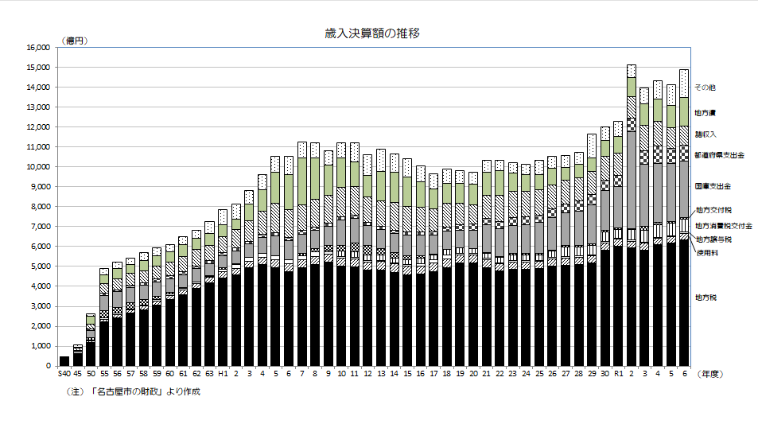Click the 都道府県支出金 legend label
This screenshot has width=758, height=424.
(x=719, y=154)
